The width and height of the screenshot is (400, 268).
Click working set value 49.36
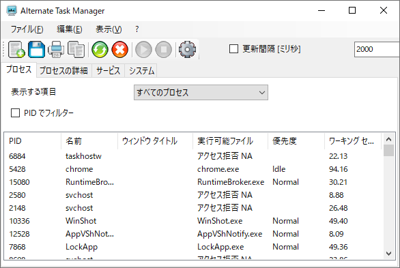(339, 247)
